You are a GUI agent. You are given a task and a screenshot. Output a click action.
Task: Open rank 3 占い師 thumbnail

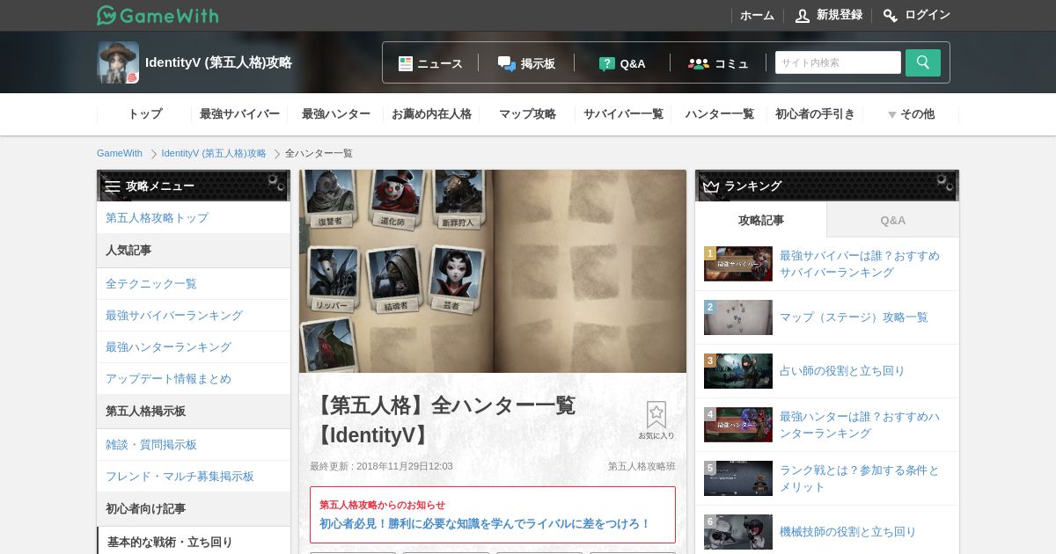[738, 371]
